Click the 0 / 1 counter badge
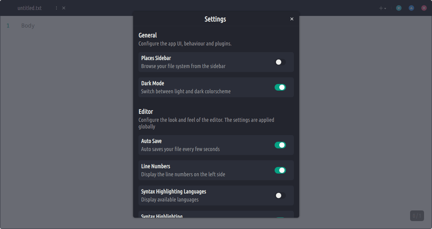The height and width of the screenshot is (229, 432). [417, 216]
